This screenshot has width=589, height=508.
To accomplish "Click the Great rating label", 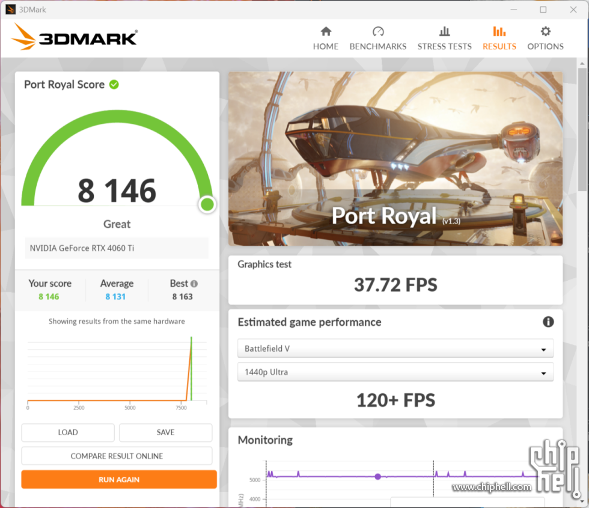I will (117, 224).
